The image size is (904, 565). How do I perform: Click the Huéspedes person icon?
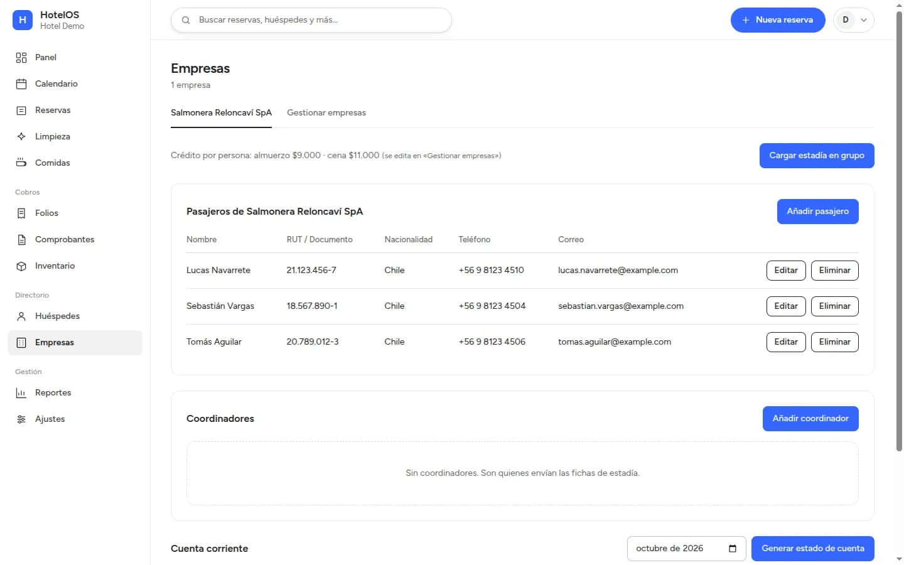21,316
